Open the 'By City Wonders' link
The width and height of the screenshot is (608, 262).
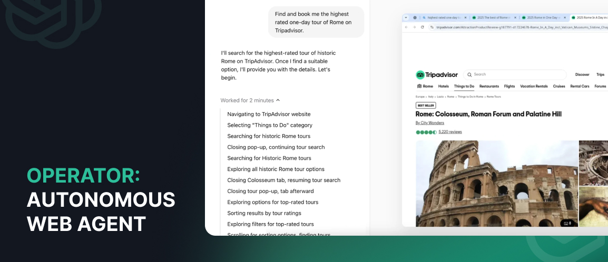point(429,123)
